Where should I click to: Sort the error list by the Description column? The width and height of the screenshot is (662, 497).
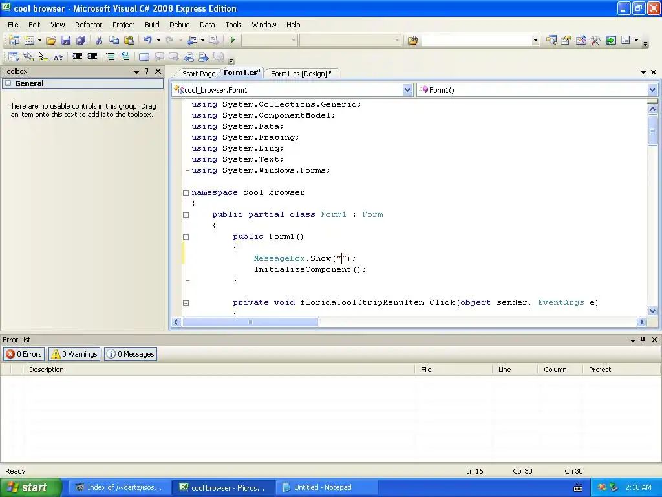219,370
